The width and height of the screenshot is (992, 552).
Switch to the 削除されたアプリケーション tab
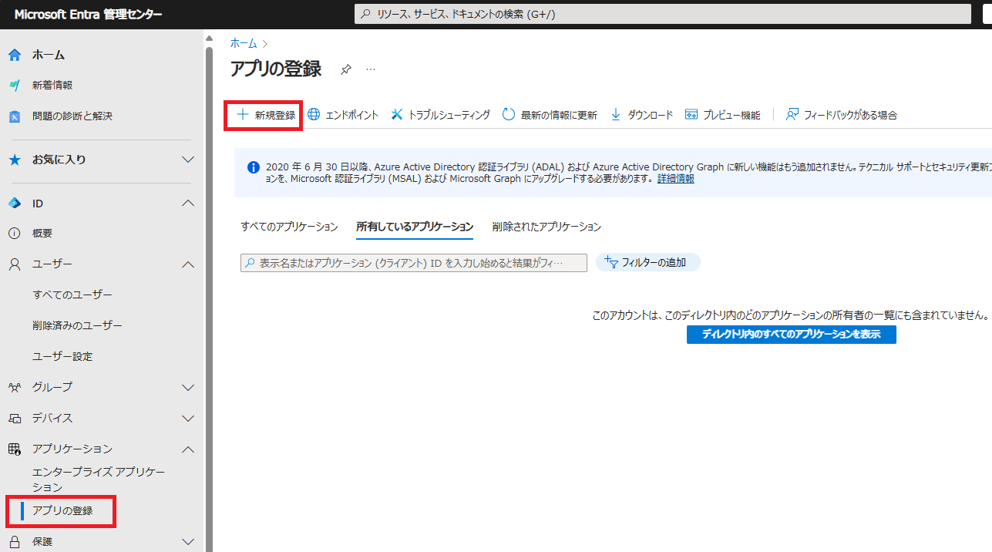(546, 227)
